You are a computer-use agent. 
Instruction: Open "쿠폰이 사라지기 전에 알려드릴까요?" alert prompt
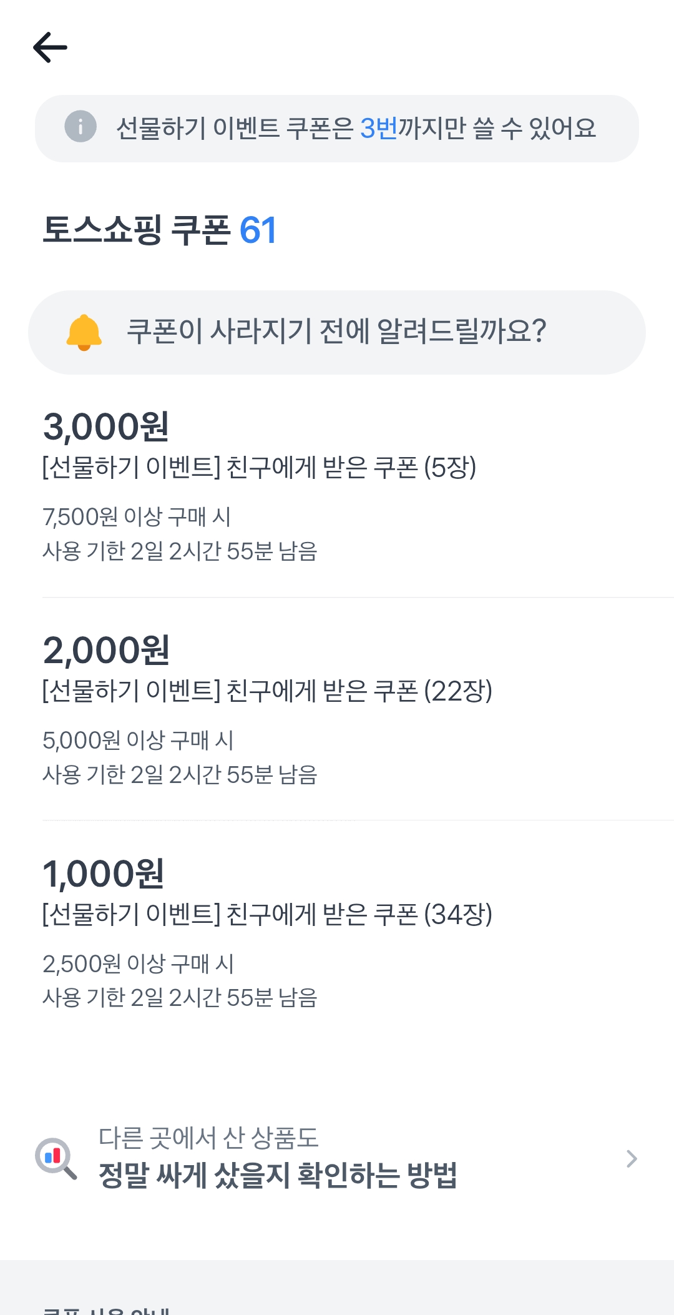337,332
